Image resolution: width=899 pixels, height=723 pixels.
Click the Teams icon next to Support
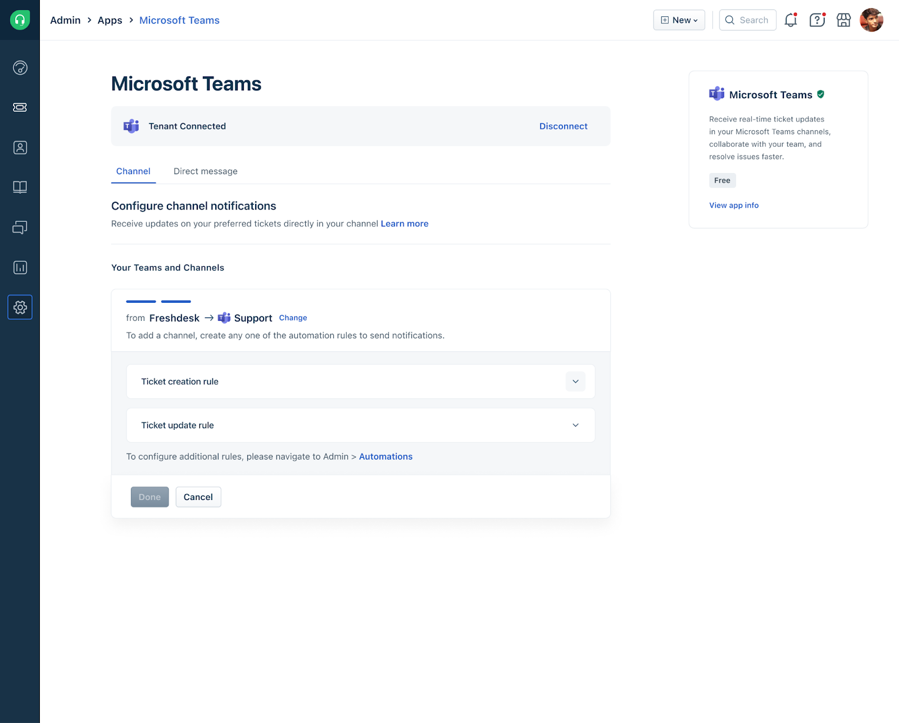(224, 318)
